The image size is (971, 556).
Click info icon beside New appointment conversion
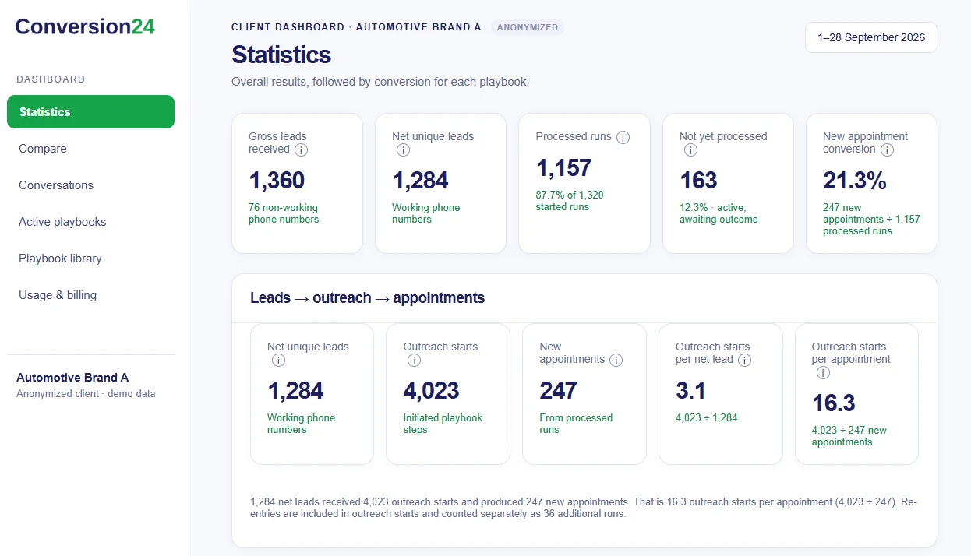click(x=887, y=150)
